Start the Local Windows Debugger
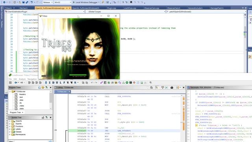This screenshot has height=142, width=252. click(x=86, y=2)
